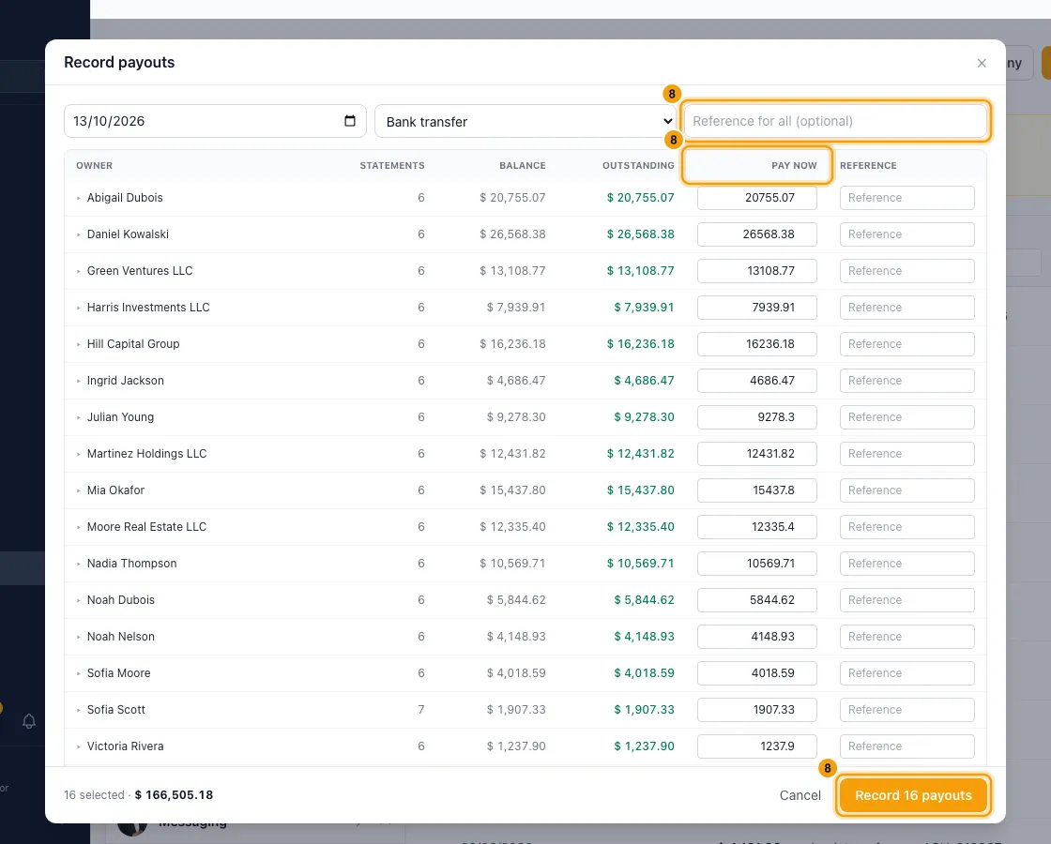Click the Record 16 payouts button
Viewport: 1051px width, 844px height.
[x=913, y=795]
